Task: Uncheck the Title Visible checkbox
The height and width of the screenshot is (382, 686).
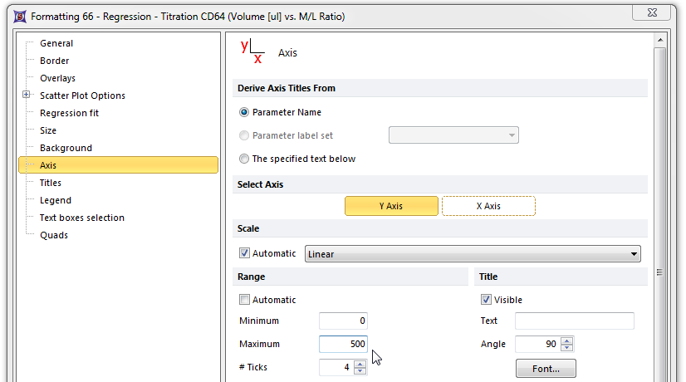Action: pos(487,300)
